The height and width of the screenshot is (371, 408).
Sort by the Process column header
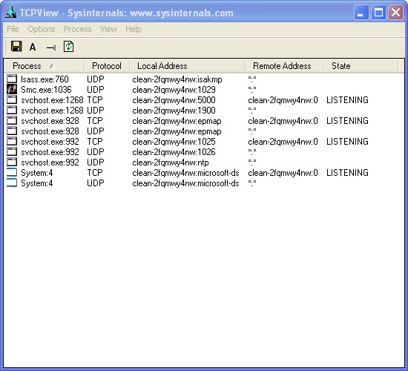point(45,66)
